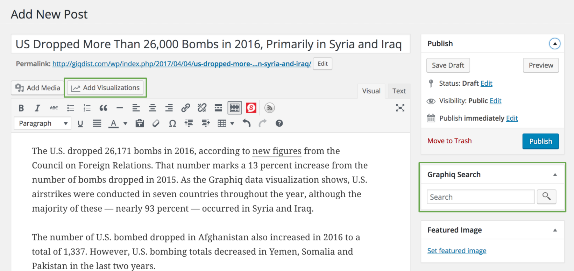Screen dimensions: 574x271
Task: Click Add Visualizations button
Action: (x=105, y=88)
